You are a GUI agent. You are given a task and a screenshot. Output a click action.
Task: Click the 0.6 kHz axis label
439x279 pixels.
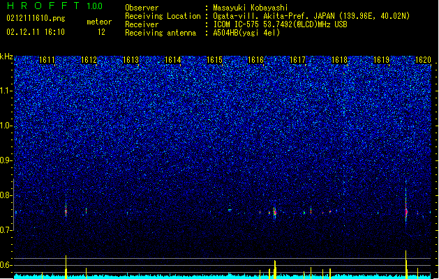6,265
